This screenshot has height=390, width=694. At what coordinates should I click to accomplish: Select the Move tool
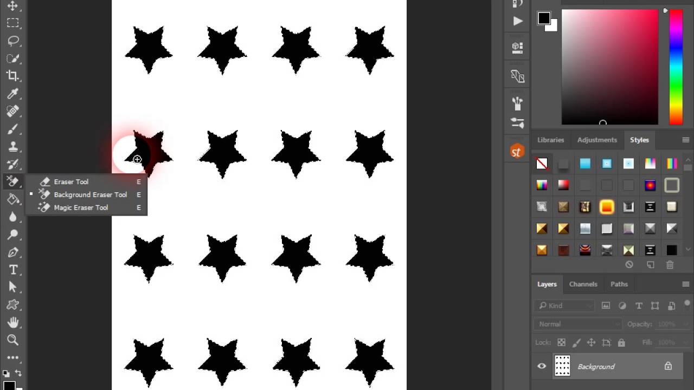point(12,6)
